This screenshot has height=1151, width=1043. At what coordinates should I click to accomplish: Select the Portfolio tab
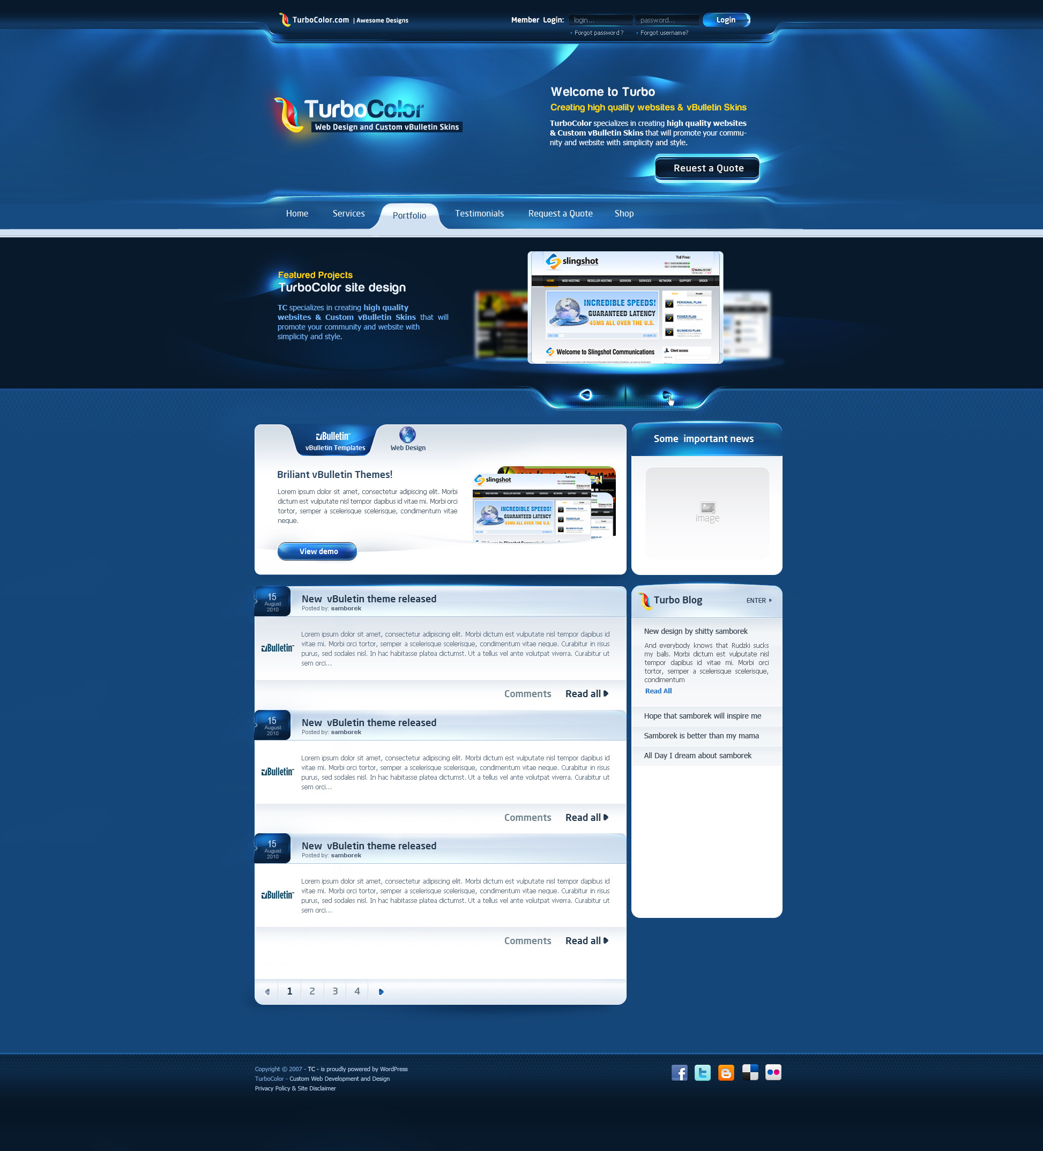pyautogui.click(x=409, y=216)
